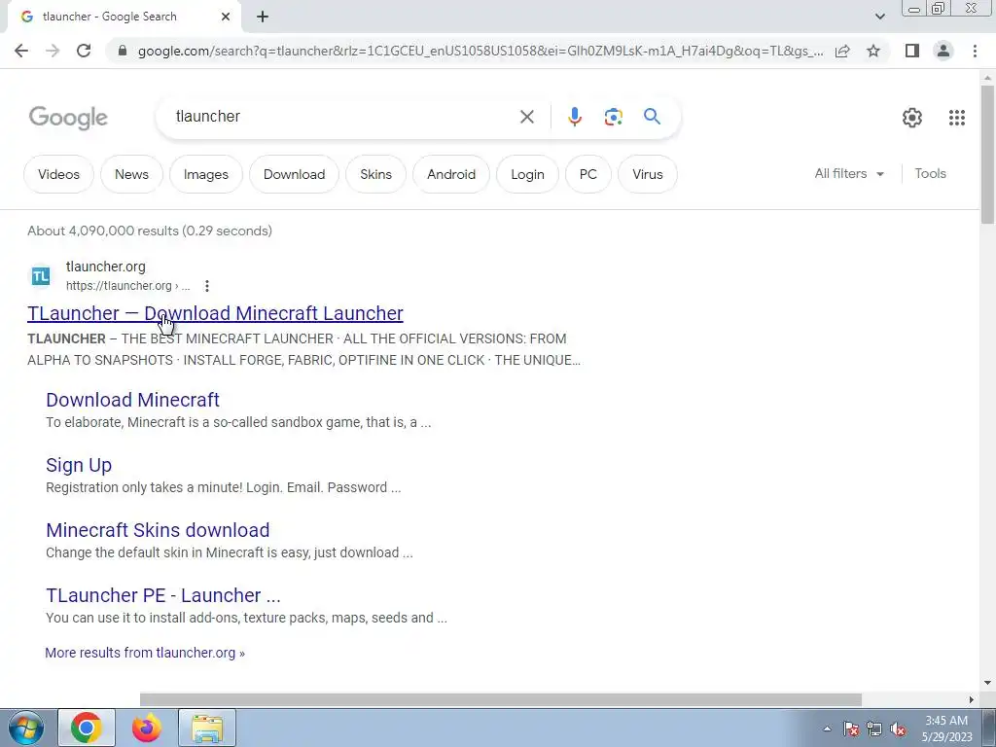The image size is (996, 747).
Task: Open the TLauncher PE - Launcher sitelink
Action: (163, 595)
